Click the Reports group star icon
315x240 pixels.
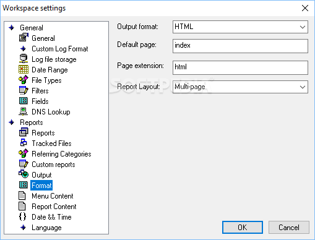12,122
